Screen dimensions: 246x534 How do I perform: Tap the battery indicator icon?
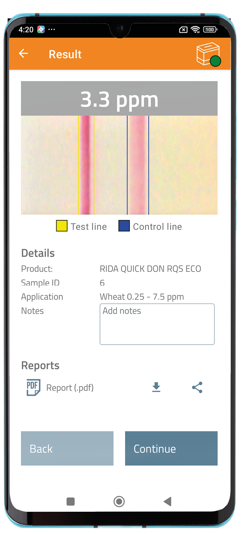(210, 30)
